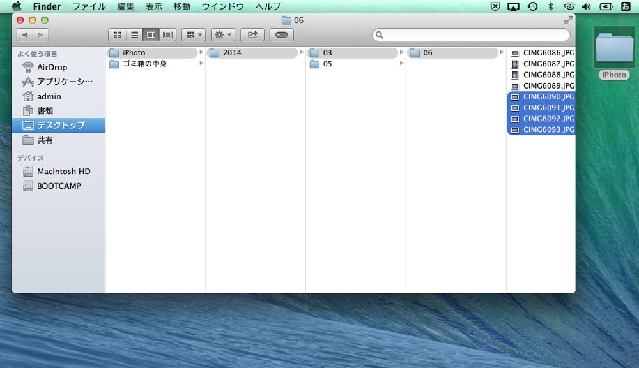Expand the iPhoto folder arrow

coord(201,52)
